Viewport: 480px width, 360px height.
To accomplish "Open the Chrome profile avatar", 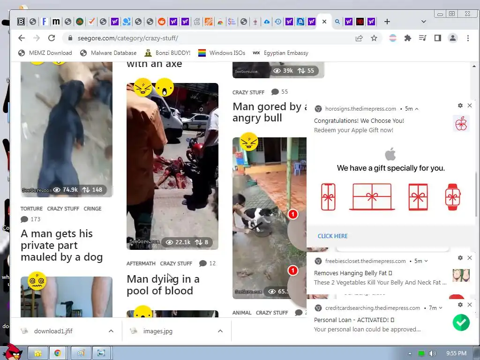I will coord(452,38).
